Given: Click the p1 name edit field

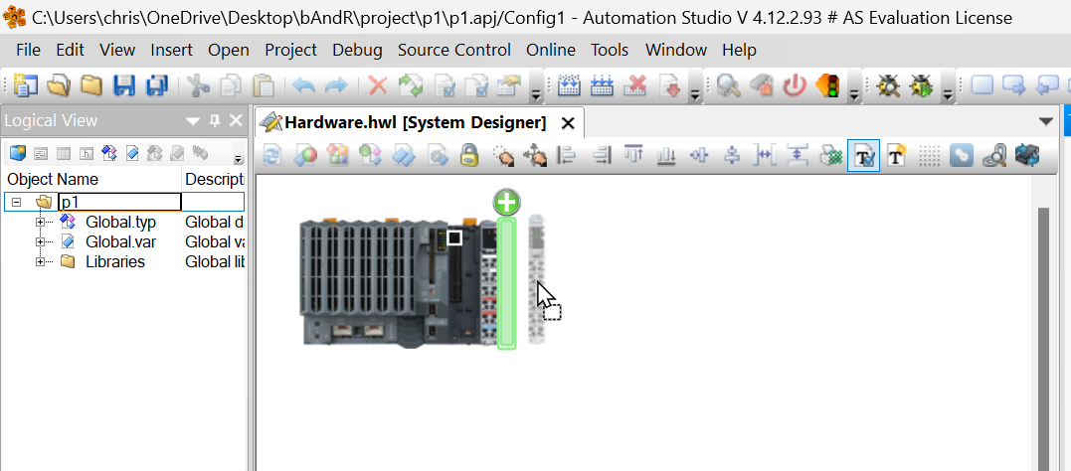Looking at the screenshot, I should coord(119,202).
